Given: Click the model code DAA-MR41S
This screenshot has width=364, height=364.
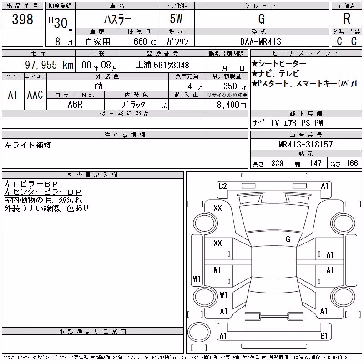Looking at the screenshot, I should (x=261, y=41).
